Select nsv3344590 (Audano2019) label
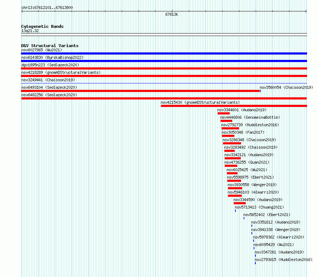The height and width of the screenshot is (277, 317). 258,200
